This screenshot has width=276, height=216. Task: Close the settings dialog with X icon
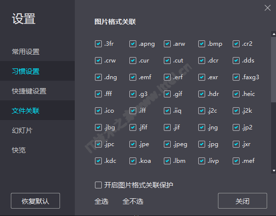(x=267, y=8)
